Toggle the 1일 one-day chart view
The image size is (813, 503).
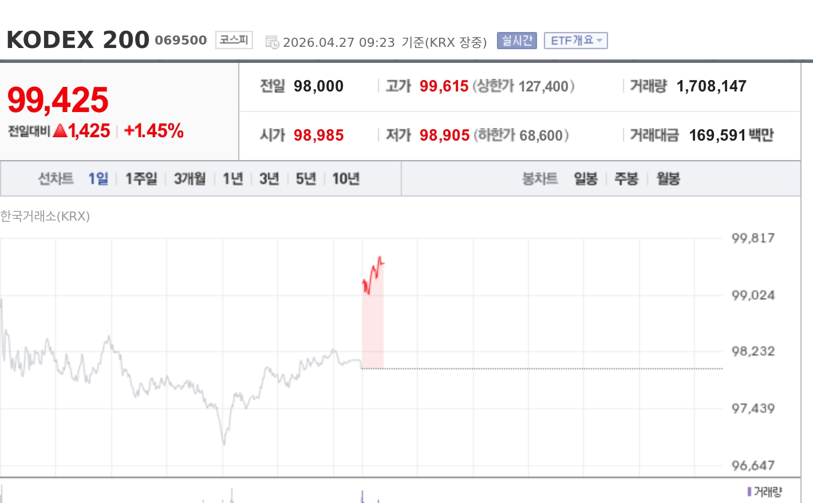tap(97, 178)
